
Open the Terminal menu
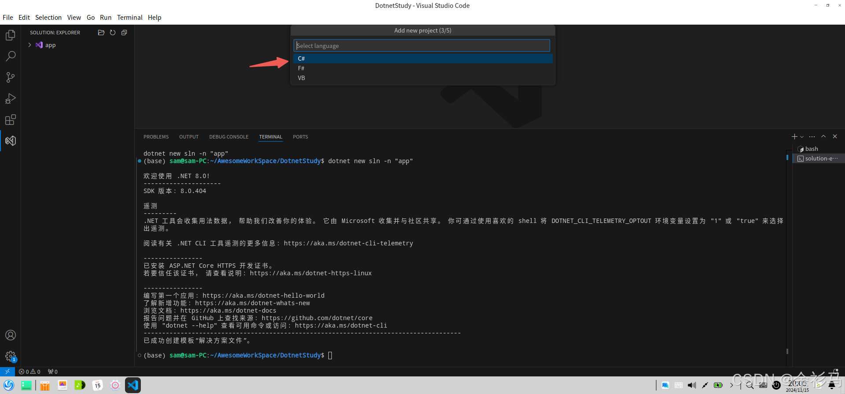coord(130,18)
